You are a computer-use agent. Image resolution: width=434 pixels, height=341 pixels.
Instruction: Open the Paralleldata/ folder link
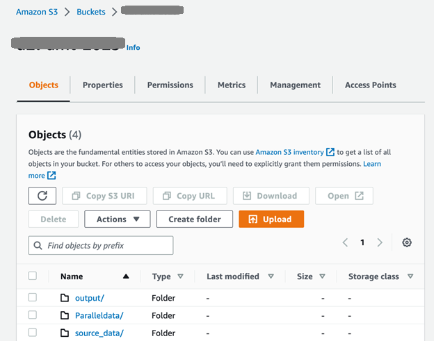pos(99,315)
